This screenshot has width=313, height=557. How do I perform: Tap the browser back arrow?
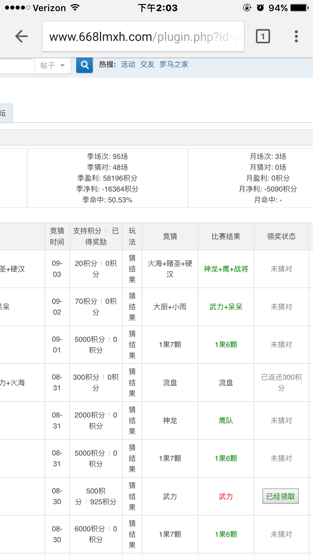pos(22,36)
